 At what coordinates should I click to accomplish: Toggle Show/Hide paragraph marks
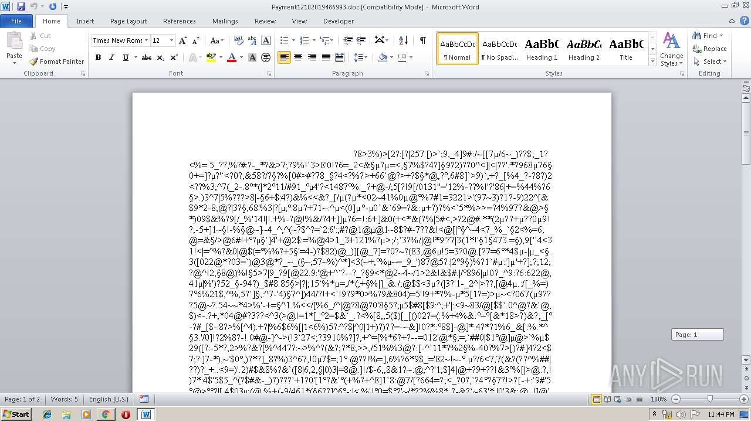point(422,40)
